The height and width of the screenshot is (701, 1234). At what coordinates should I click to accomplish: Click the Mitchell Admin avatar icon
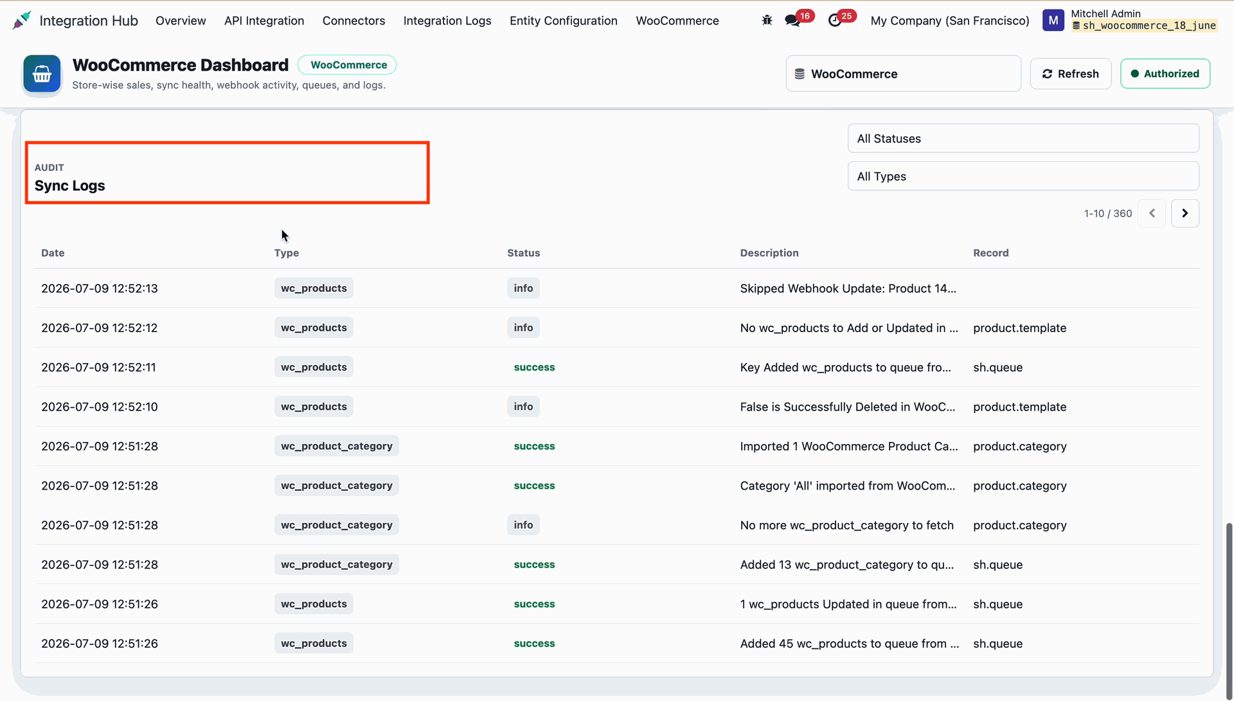(1053, 21)
